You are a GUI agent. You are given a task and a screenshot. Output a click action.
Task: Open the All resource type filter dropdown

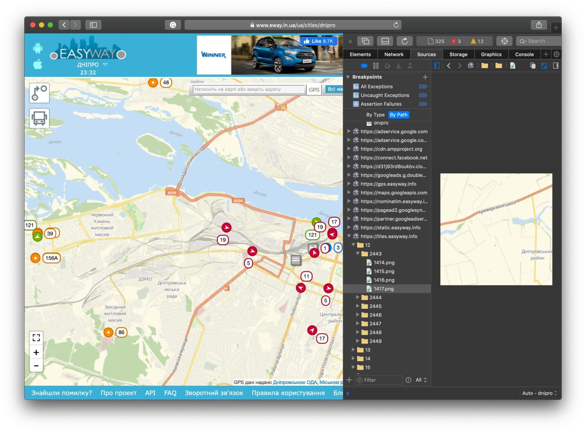coord(421,380)
